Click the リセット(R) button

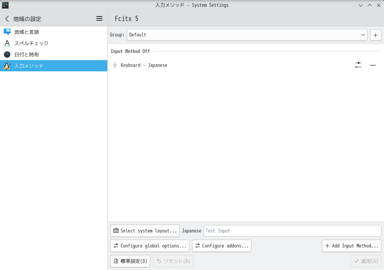pos(173,261)
